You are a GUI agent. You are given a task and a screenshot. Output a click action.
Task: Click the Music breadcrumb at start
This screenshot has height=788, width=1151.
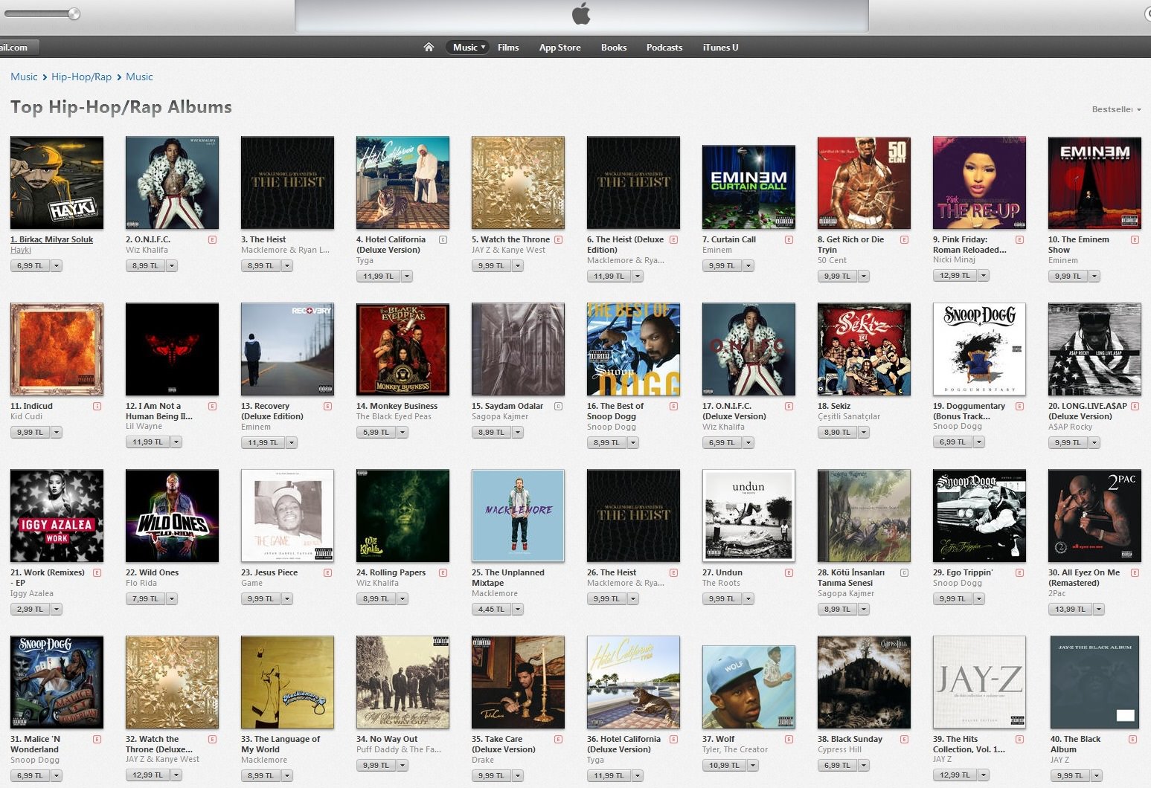(24, 77)
